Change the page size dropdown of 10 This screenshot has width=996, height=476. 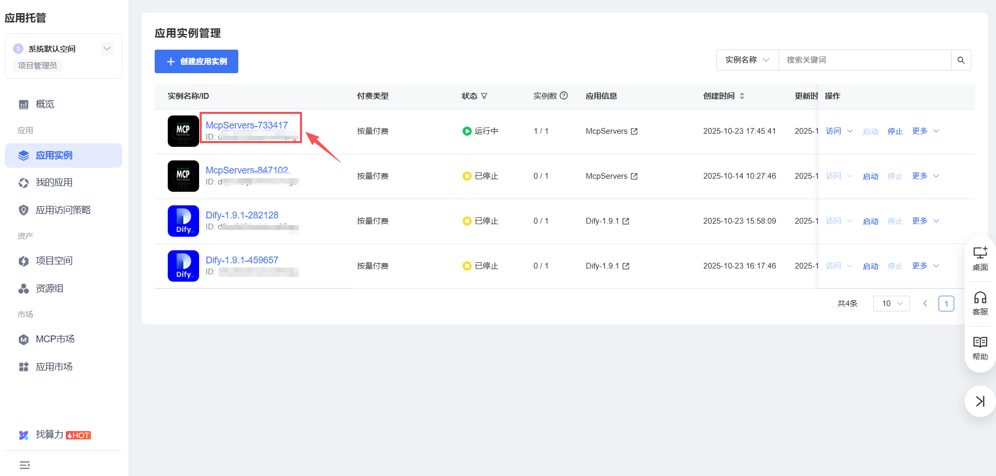tap(891, 304)
